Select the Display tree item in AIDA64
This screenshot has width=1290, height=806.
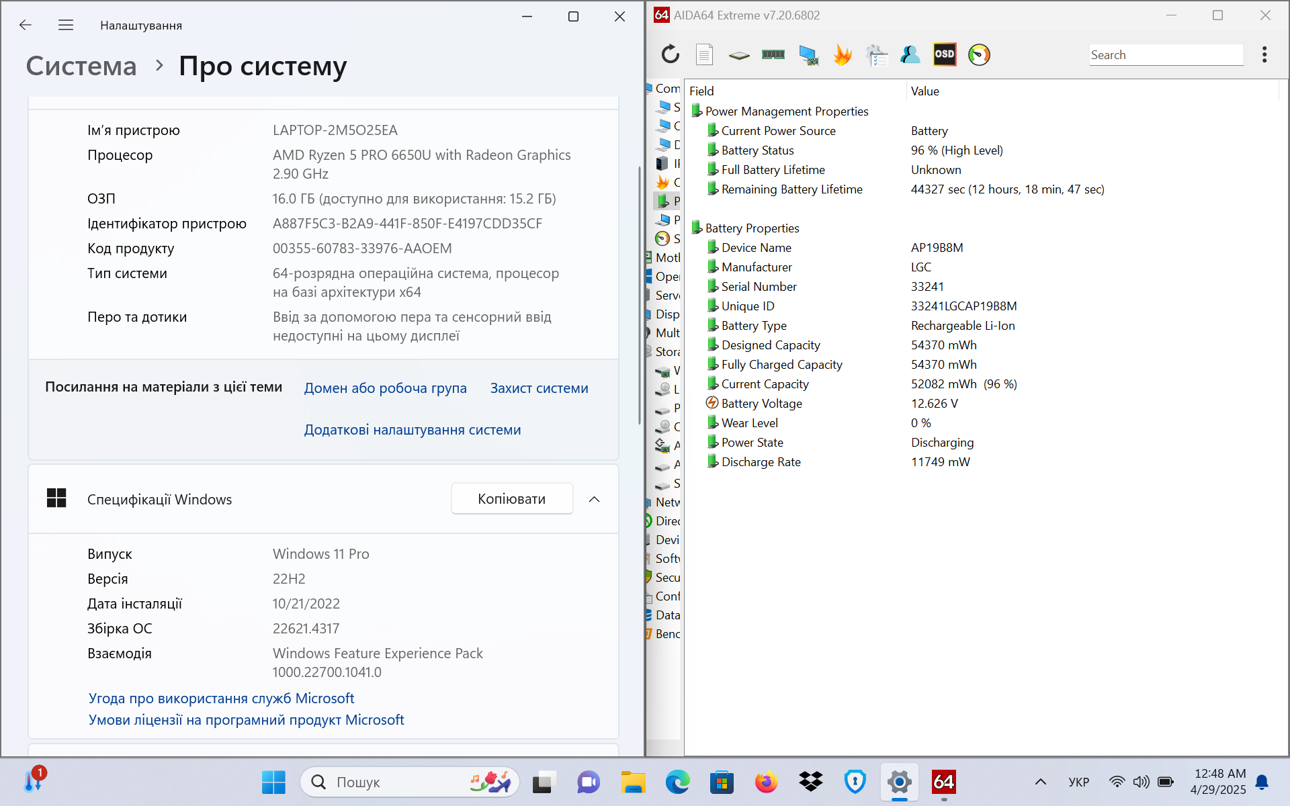tap(664, 314)
